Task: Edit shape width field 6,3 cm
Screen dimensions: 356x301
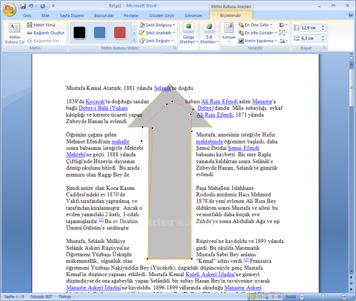Action: (310, 39)
